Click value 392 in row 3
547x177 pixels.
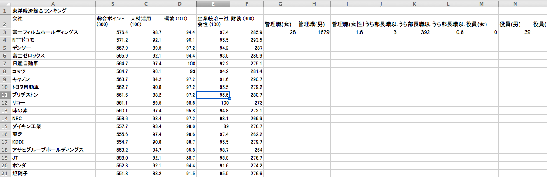425,32
